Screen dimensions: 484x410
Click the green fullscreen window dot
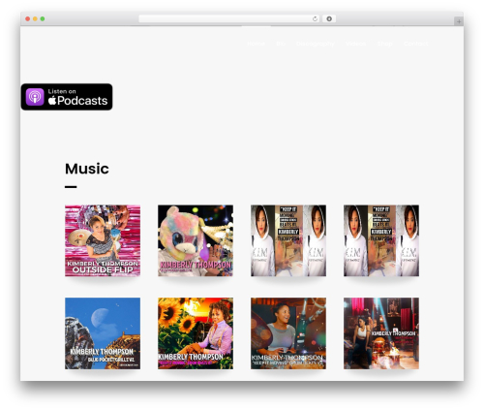(x=43, y=19)
